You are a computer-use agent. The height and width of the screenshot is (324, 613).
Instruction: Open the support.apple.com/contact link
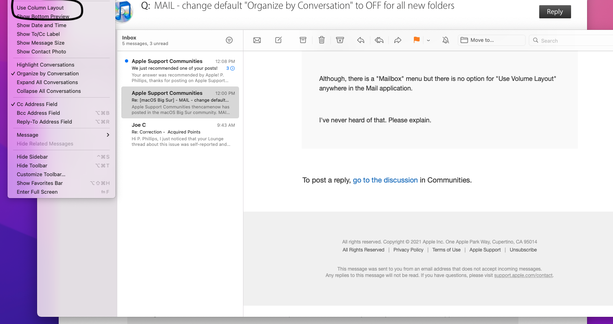point(523,275)
